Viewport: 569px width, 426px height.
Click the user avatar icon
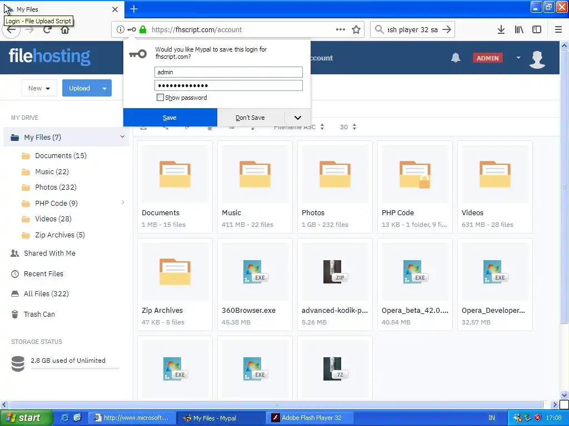click(537, 59)
